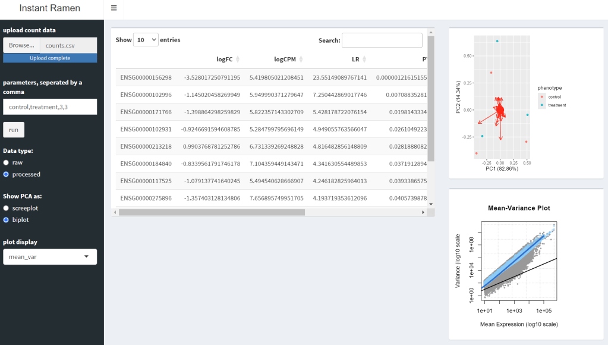Click the Browse... file upload button
Screen dimensions: 608x345
tap(21, 45)
